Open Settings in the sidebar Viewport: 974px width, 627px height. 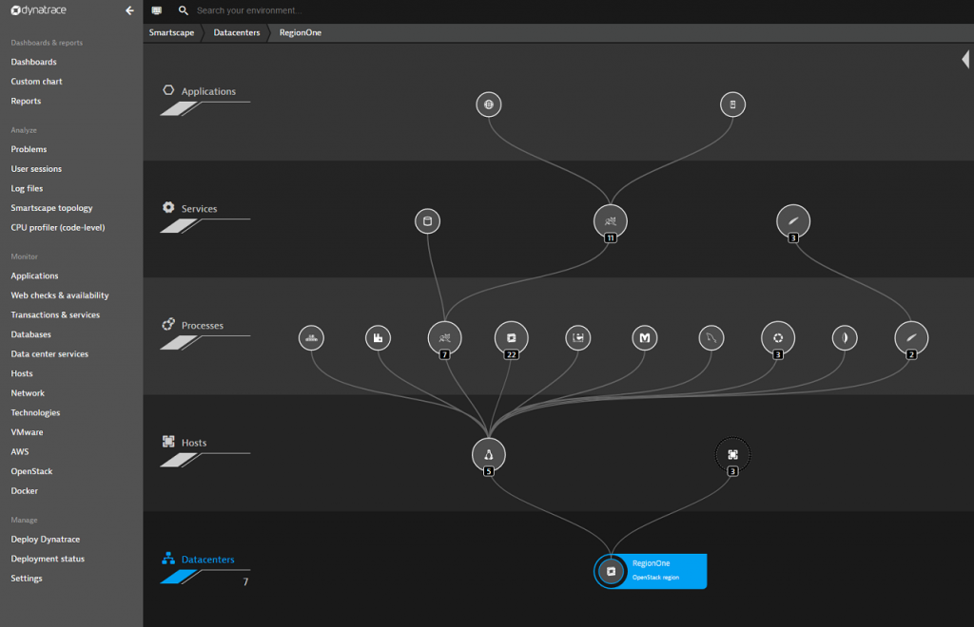[x=27, y=578]
